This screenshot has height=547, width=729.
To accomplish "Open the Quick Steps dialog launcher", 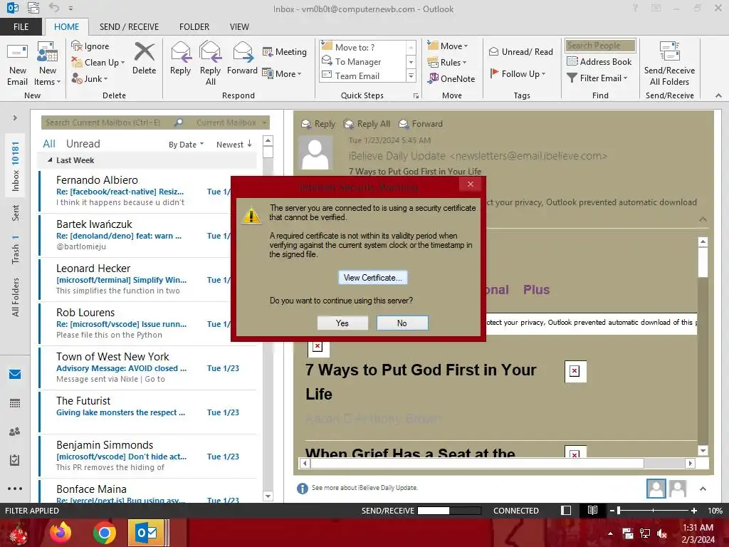I will tap(416, 96).
